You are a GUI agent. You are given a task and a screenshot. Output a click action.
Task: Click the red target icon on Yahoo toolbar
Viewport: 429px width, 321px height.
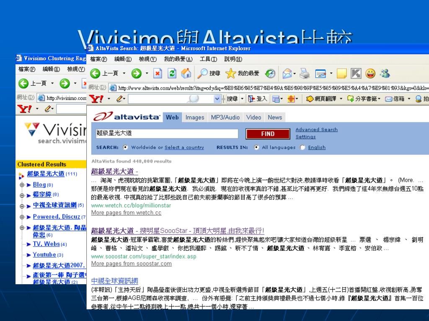[291, 99]
